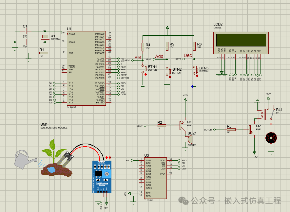Select the X1 crystal component

coord(45,37)
